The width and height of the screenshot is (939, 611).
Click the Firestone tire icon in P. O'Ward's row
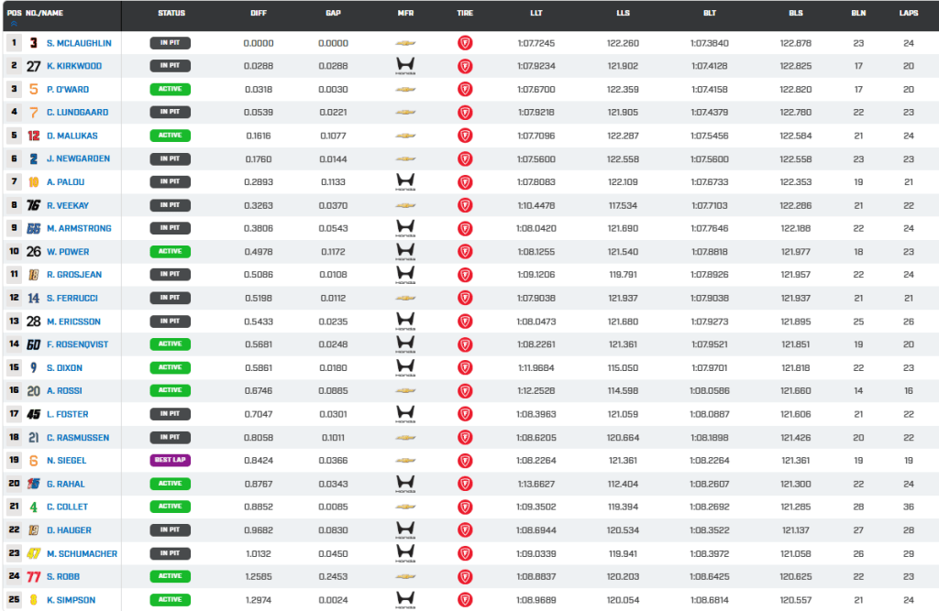(465, 89)
